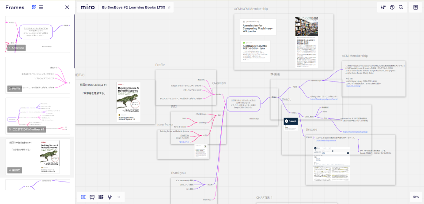Switch Frames panel to list view
This screenshot has width=424, height=204.
pos(41,7)
